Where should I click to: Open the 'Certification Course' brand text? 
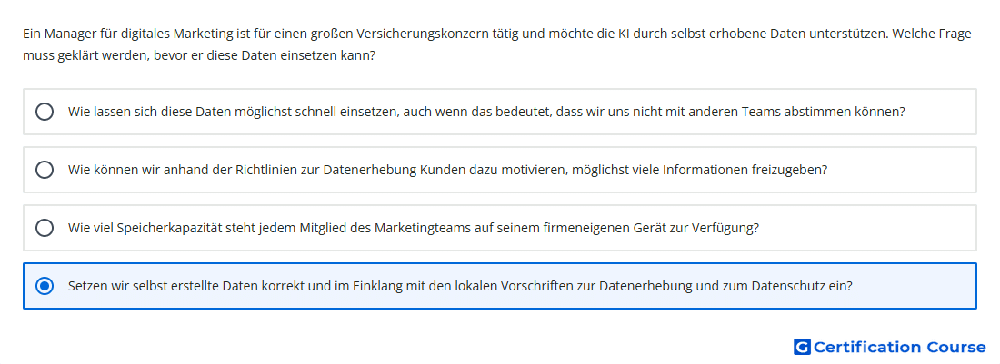(x=899, y=347)
